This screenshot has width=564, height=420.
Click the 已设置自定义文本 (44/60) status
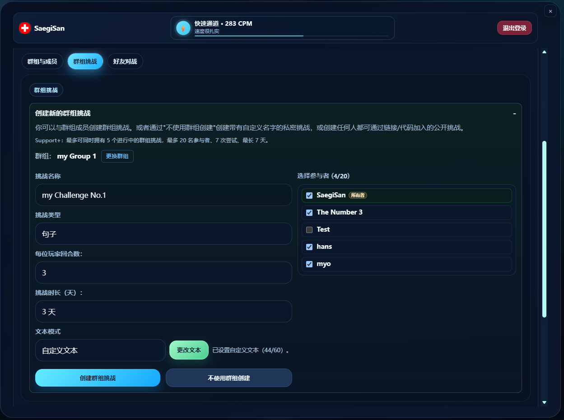(250, 350)
